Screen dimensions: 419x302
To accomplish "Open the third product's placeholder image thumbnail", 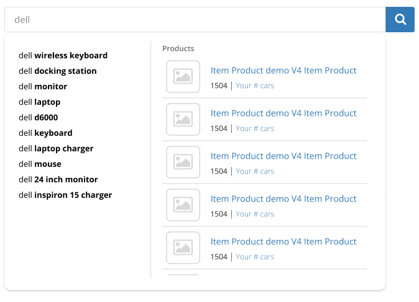I will tap(183, 162).
